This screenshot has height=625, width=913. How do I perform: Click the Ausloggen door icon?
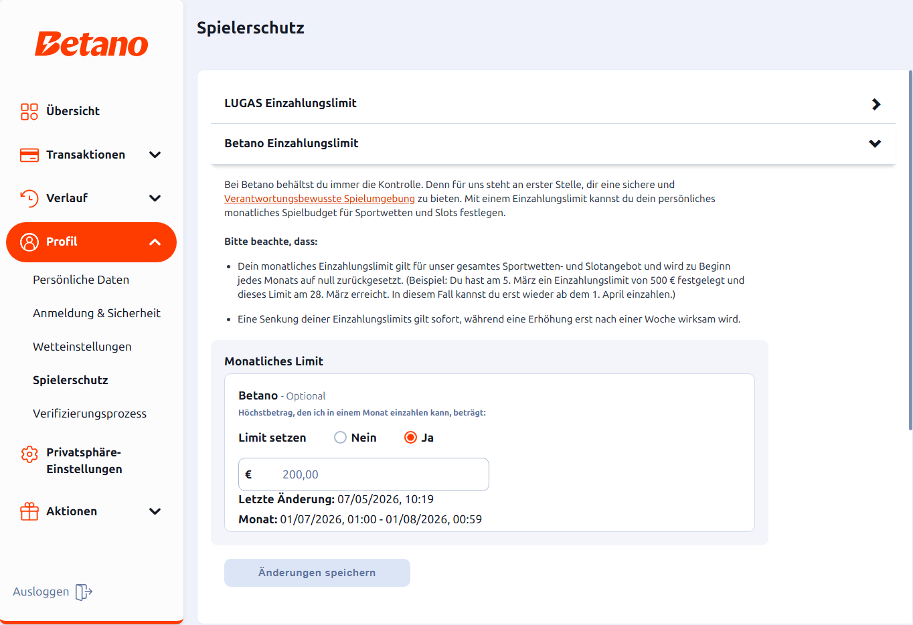[x=84, y=592]
